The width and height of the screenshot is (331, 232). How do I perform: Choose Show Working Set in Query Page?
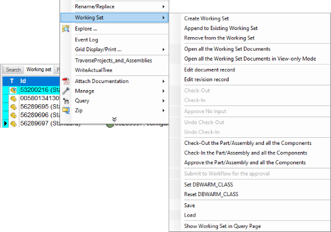[x=222, y=226]
